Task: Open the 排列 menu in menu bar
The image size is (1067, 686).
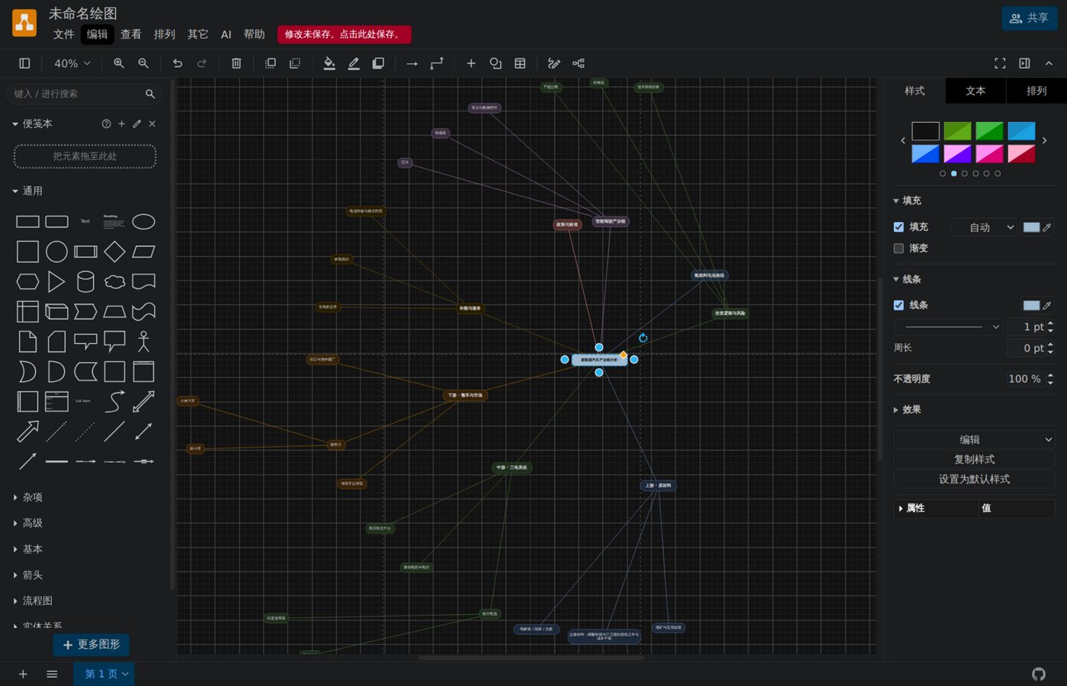Action: tap(165, 34)
